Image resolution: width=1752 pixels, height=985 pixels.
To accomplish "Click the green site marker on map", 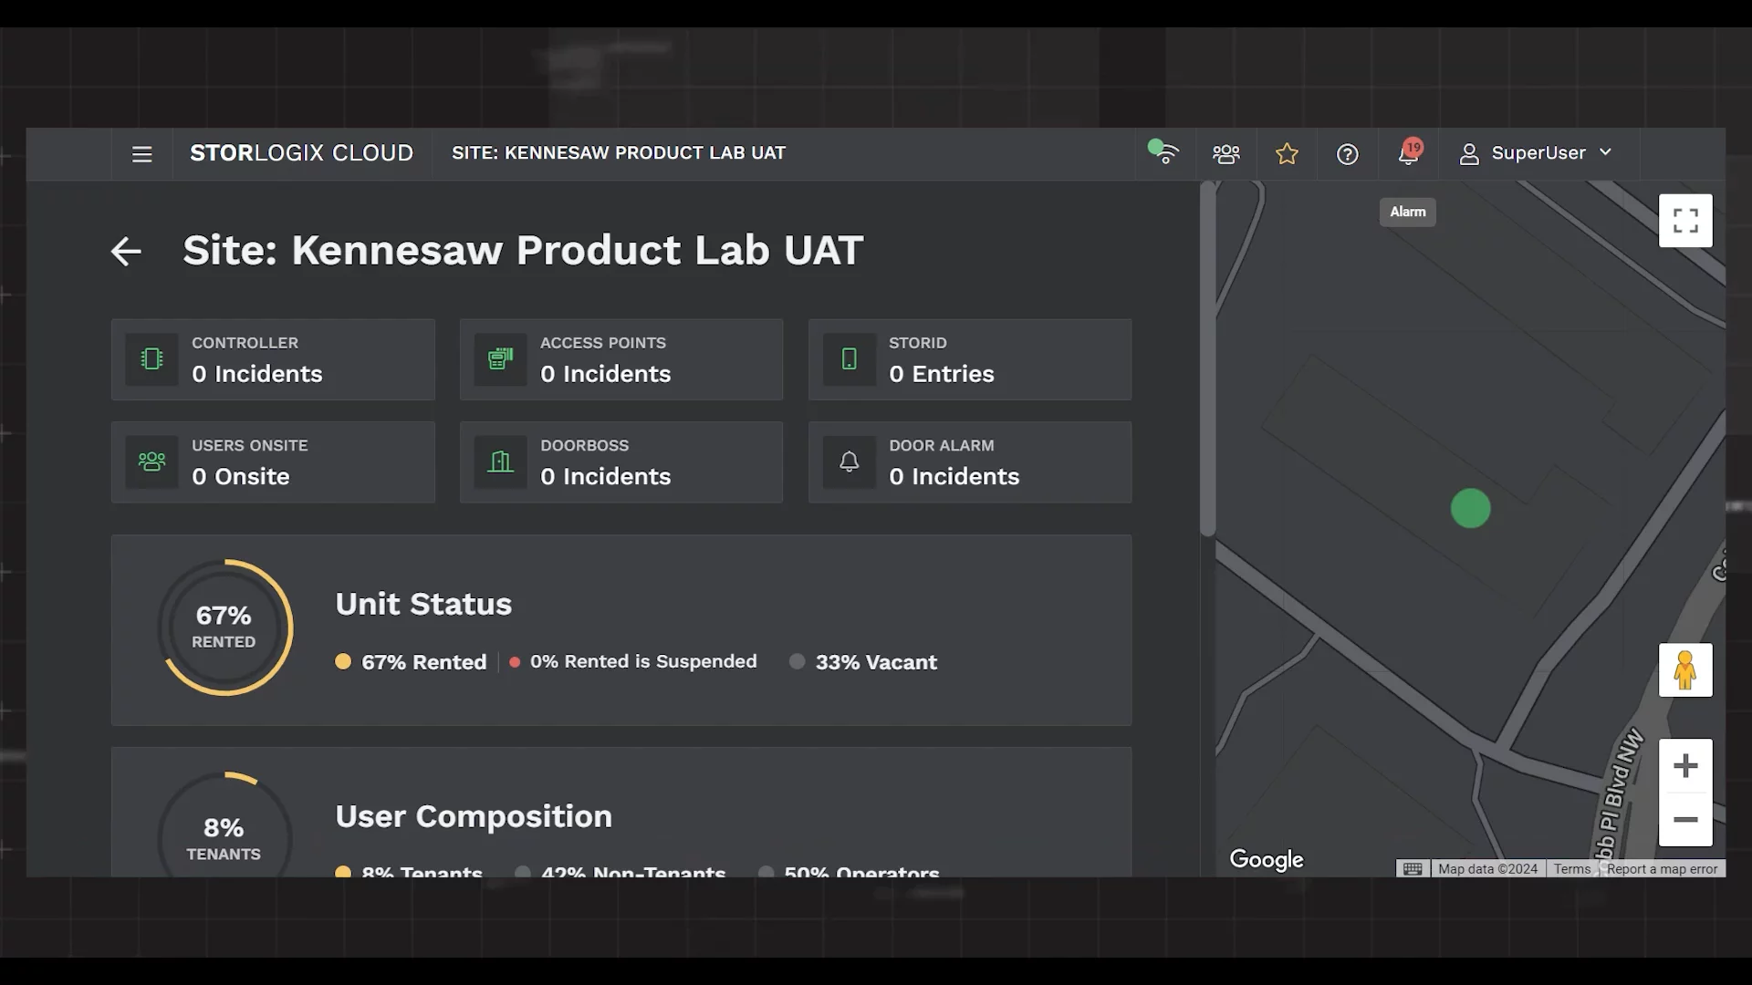I will [1470, 509].
